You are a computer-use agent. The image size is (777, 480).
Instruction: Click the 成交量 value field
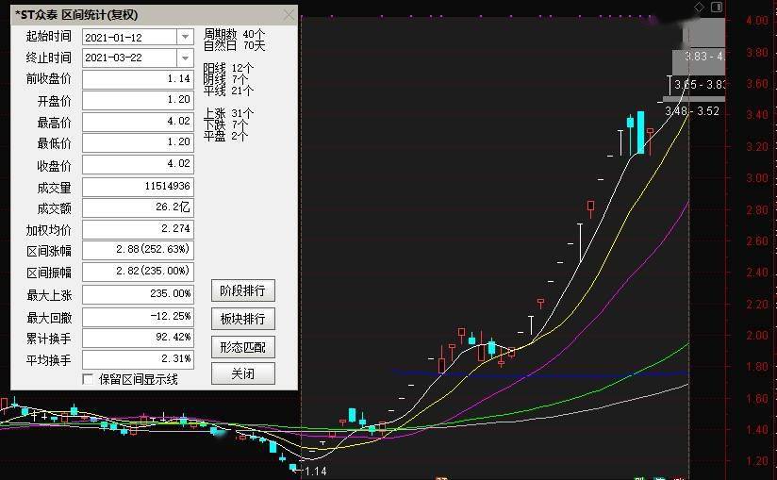point(138,187)
